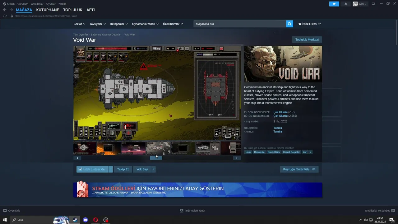Image resolution: width=398 pixels, height=224 pixels.
Task: Expand the Yok Say dropdown arrow
Action: point(153,169)
